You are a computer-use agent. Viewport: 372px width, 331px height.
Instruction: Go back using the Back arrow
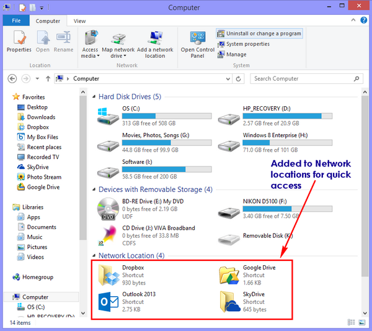12,79
